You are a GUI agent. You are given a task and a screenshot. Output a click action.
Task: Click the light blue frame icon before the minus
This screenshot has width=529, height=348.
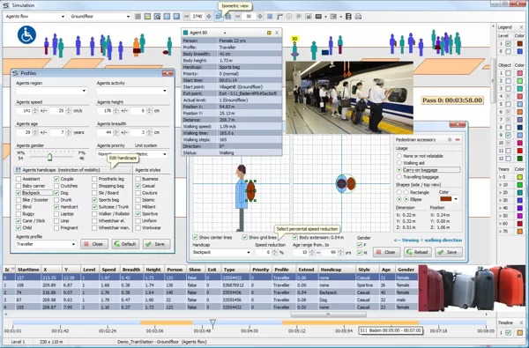(176, 16)
